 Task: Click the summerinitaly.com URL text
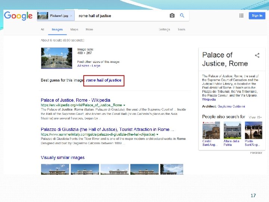click(98, 134)
